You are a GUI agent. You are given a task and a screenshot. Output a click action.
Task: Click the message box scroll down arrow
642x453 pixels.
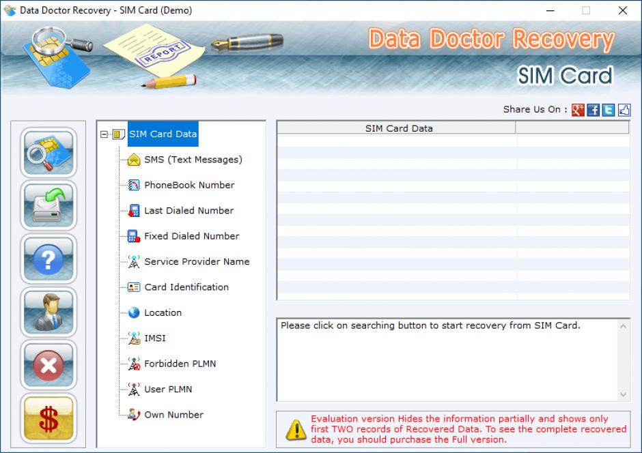623,395
